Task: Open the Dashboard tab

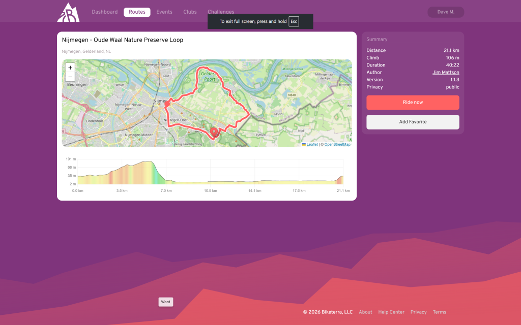Action: (104, 12)
